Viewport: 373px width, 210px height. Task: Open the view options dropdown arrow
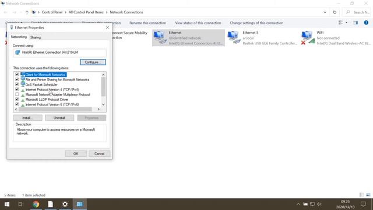pyautogui.click(x=346, y=23)
